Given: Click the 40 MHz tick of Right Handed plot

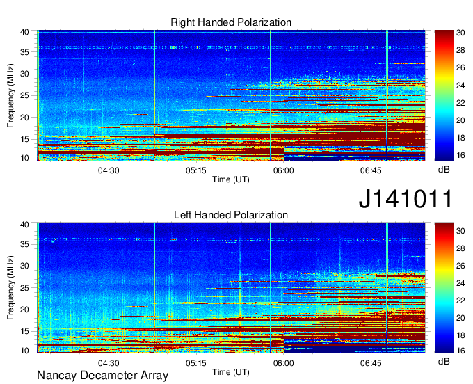Looking at the screenshot, I should pyautogui.click(x=25, y=32).
